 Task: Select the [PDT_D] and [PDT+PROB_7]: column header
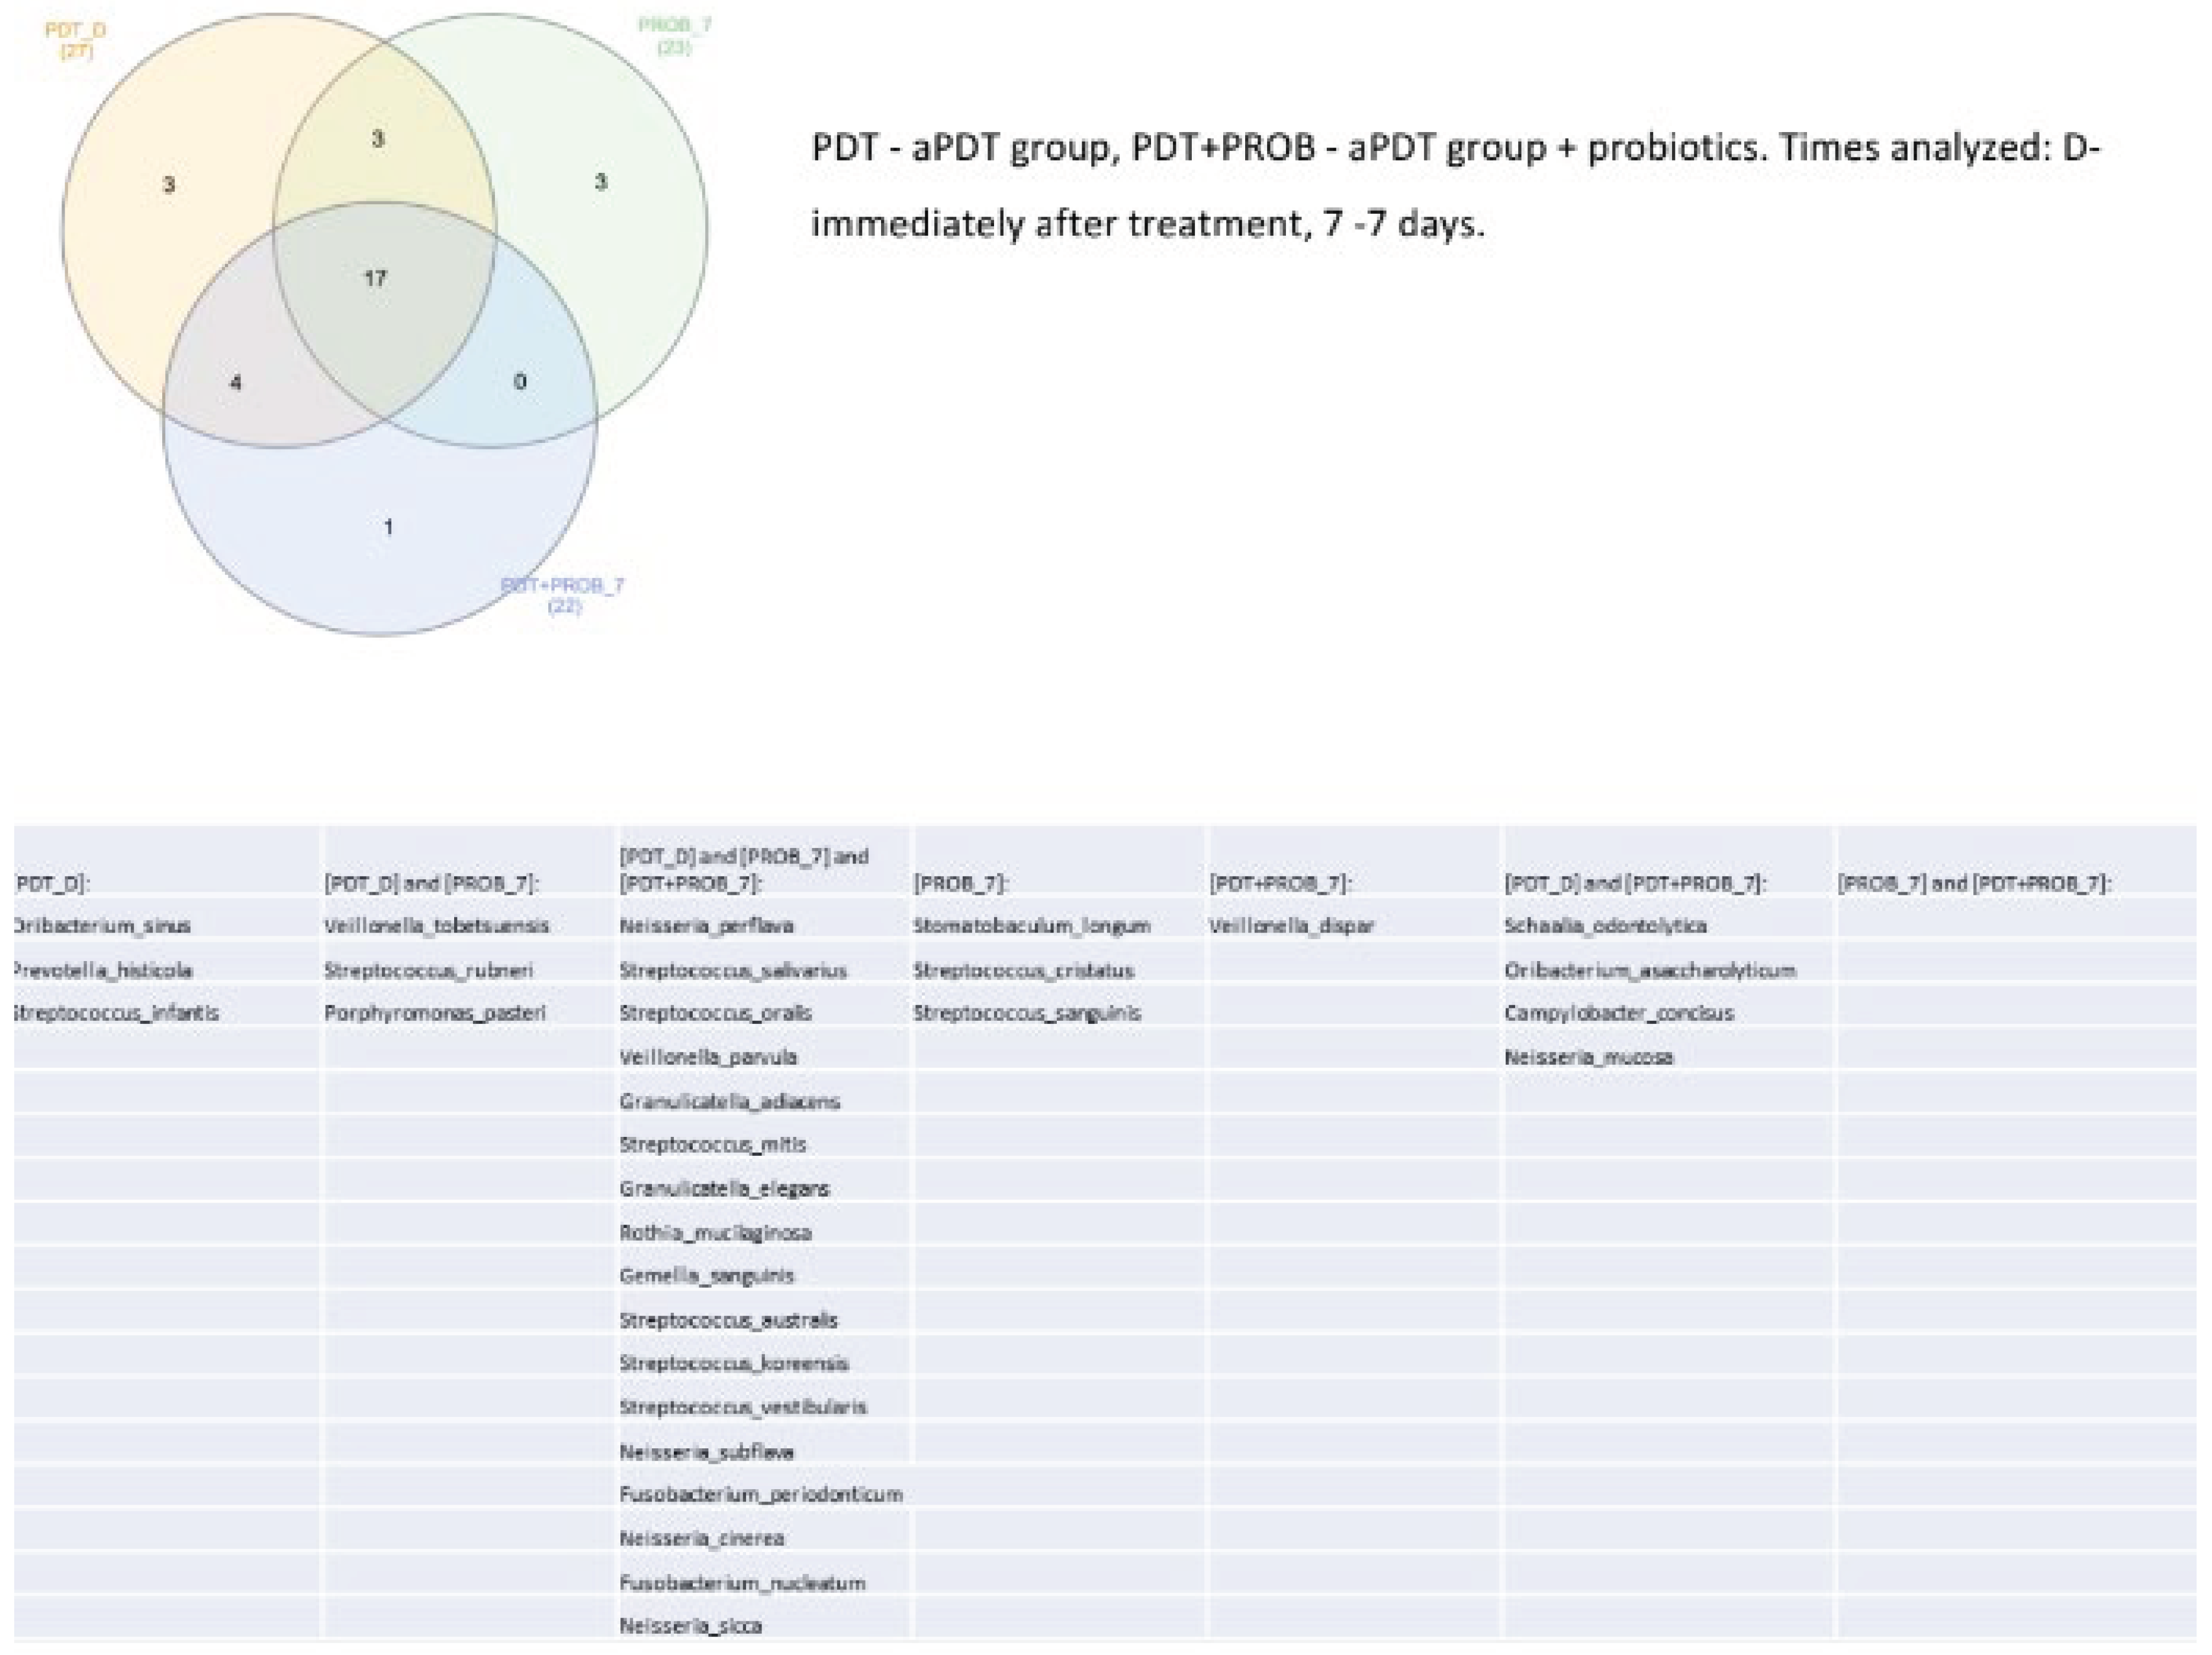coord(1635,883)
